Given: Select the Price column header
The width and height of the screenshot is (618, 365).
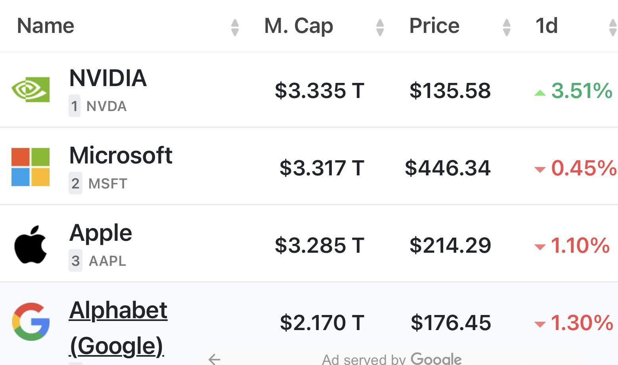Looking at the screenshot, I should [434, 26].
